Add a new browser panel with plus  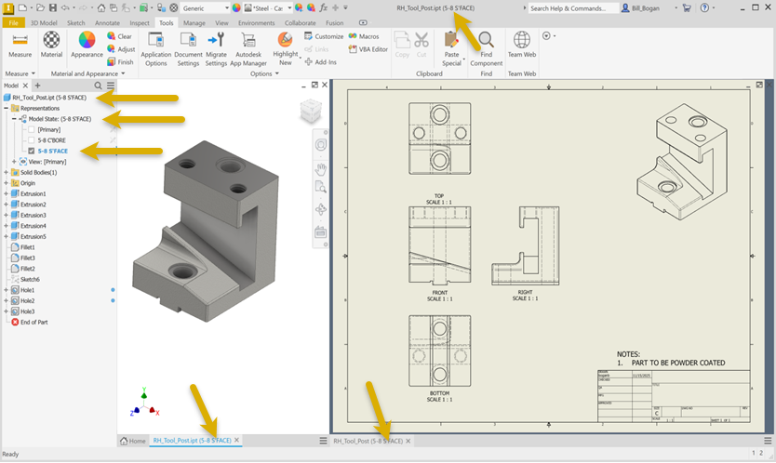[37, 86]
